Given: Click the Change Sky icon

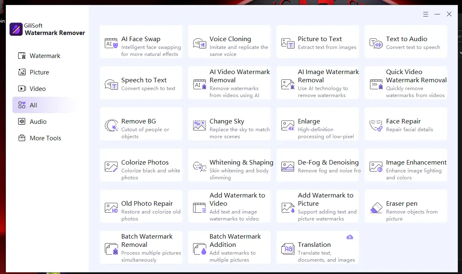Looking at the screenshot, I should [x=200, y=125].
